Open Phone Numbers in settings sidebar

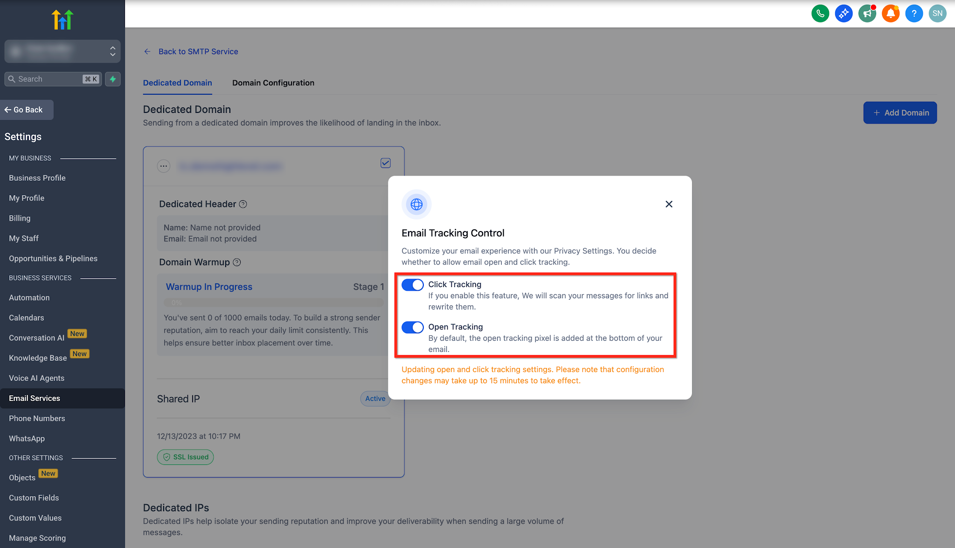click(37, 418)
